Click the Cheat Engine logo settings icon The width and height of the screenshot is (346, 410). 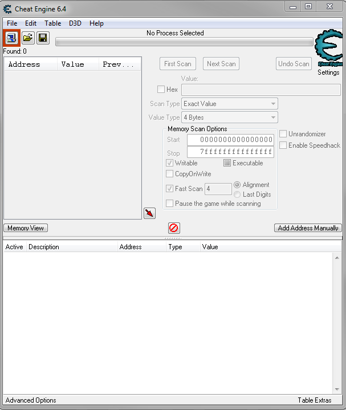point(329,47)
